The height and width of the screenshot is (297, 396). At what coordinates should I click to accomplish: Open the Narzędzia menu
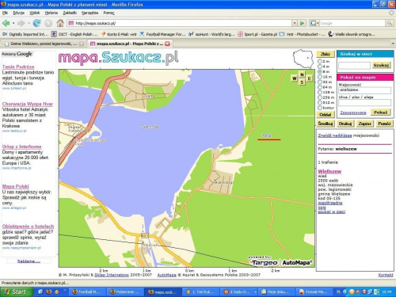[x=89, y=13]
